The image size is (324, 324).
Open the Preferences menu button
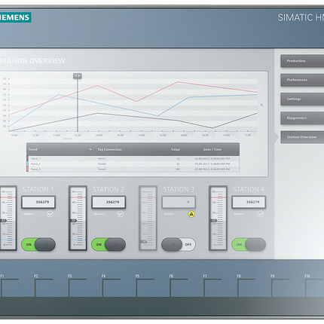[302, 80]
